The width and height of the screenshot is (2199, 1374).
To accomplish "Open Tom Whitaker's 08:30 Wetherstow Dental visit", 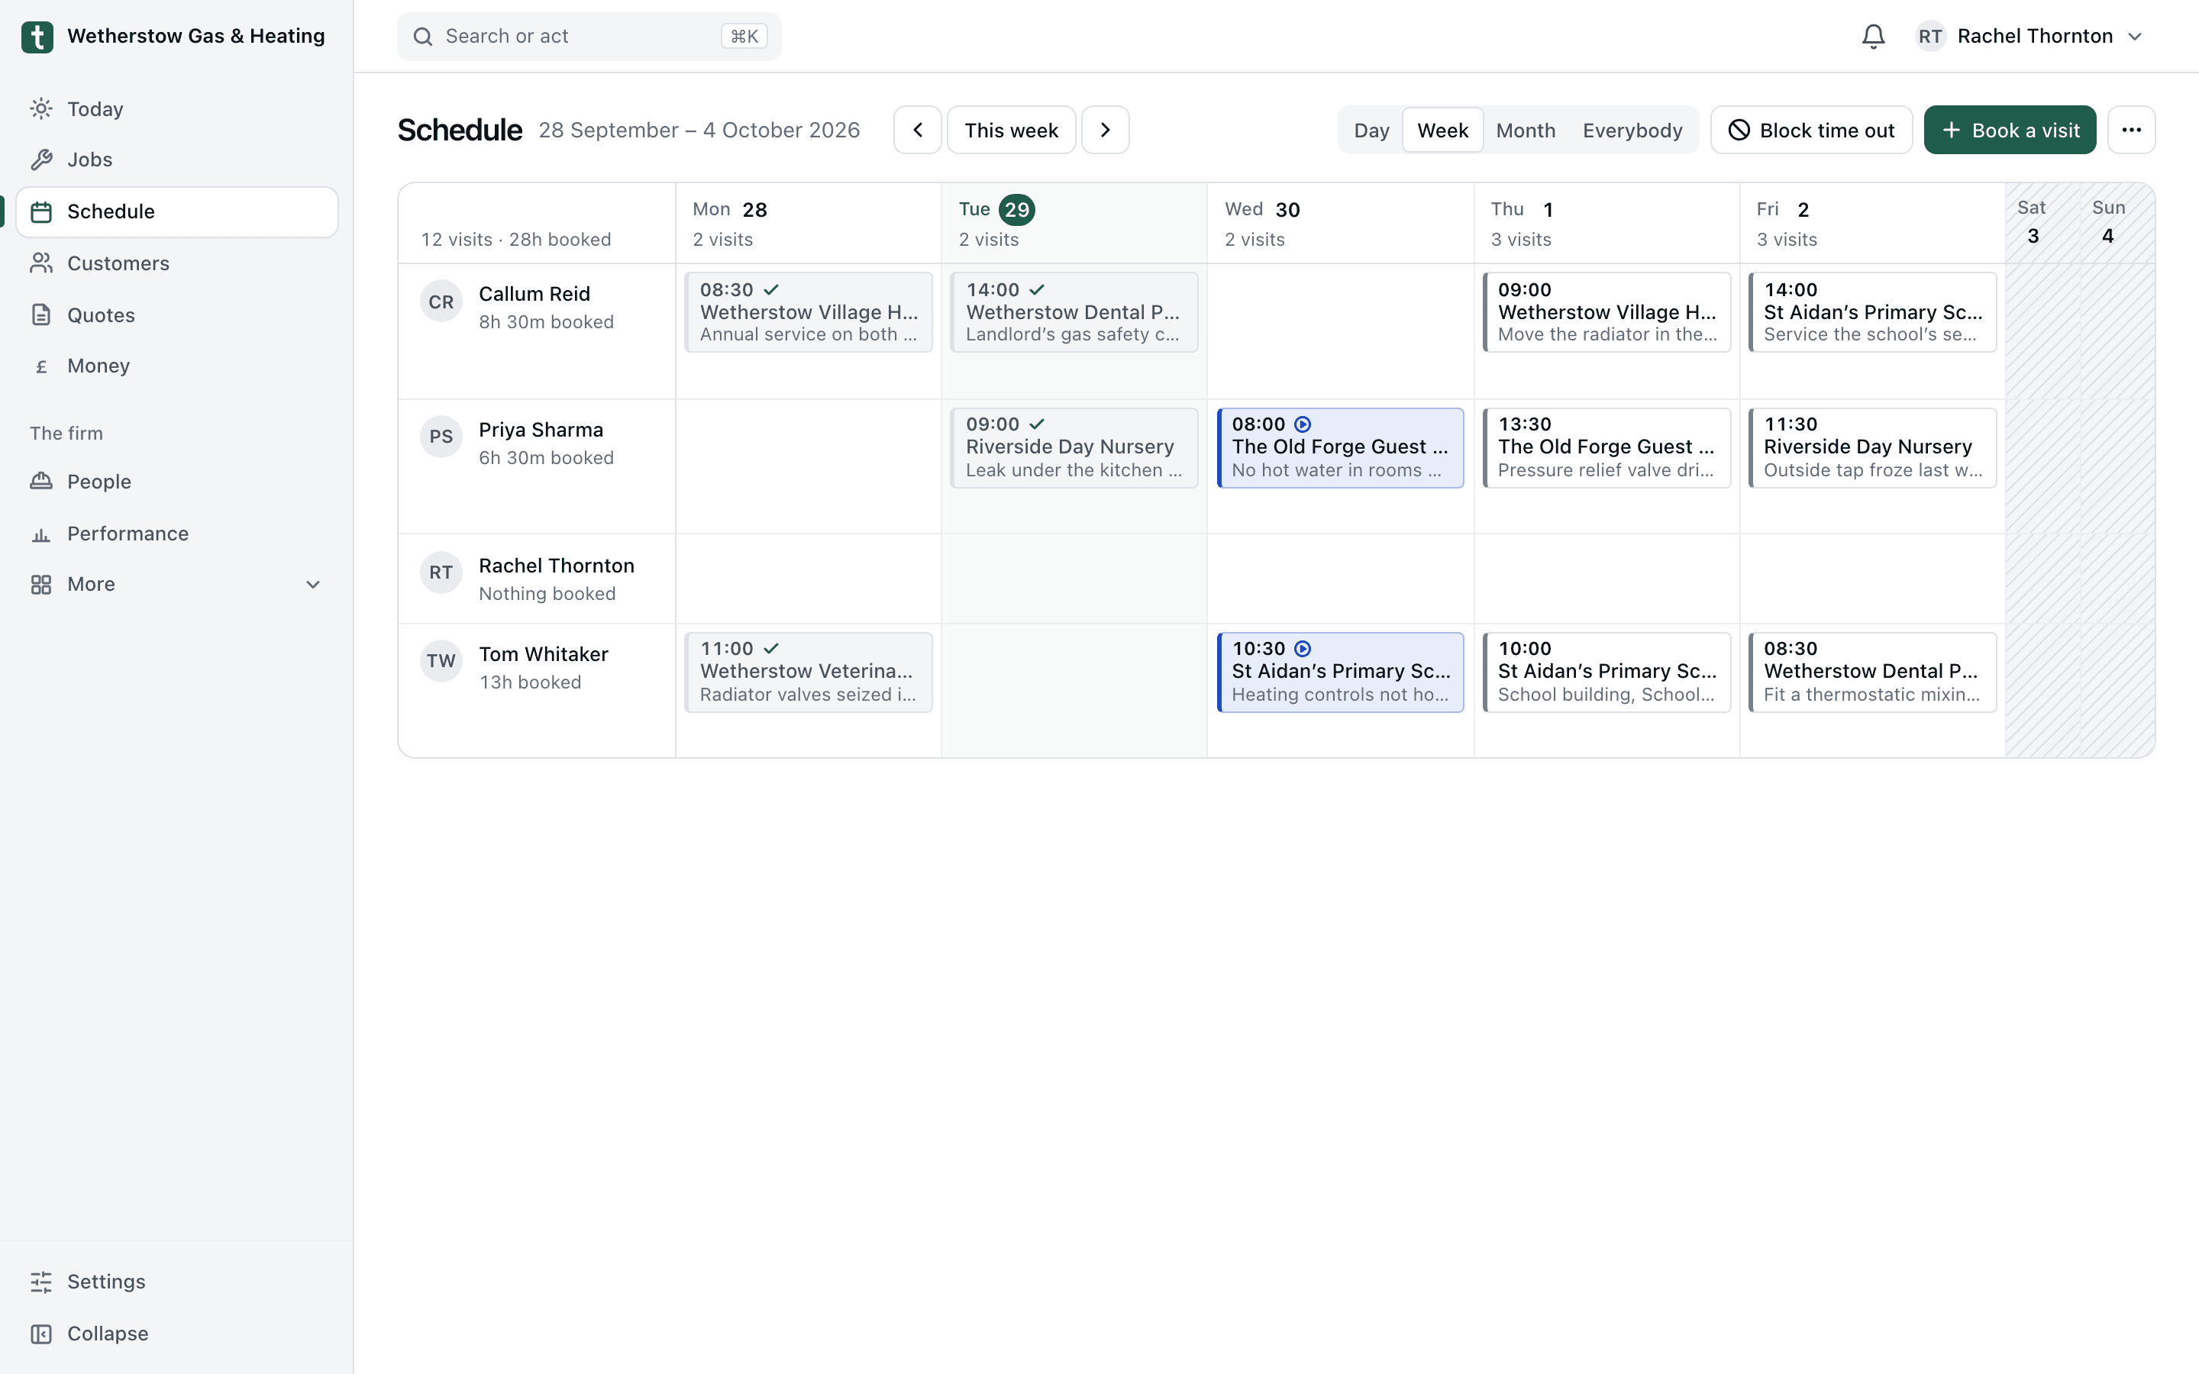I will pos(1872,672).
